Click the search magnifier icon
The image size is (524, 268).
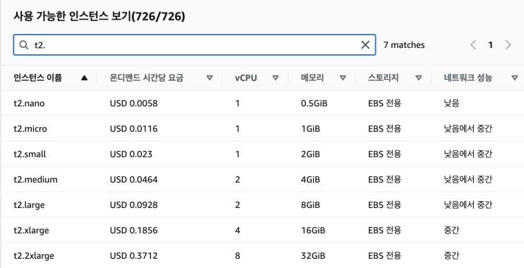tap(24, 44)
